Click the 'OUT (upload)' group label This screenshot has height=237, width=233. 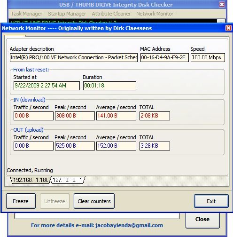[x=28, y=130]
